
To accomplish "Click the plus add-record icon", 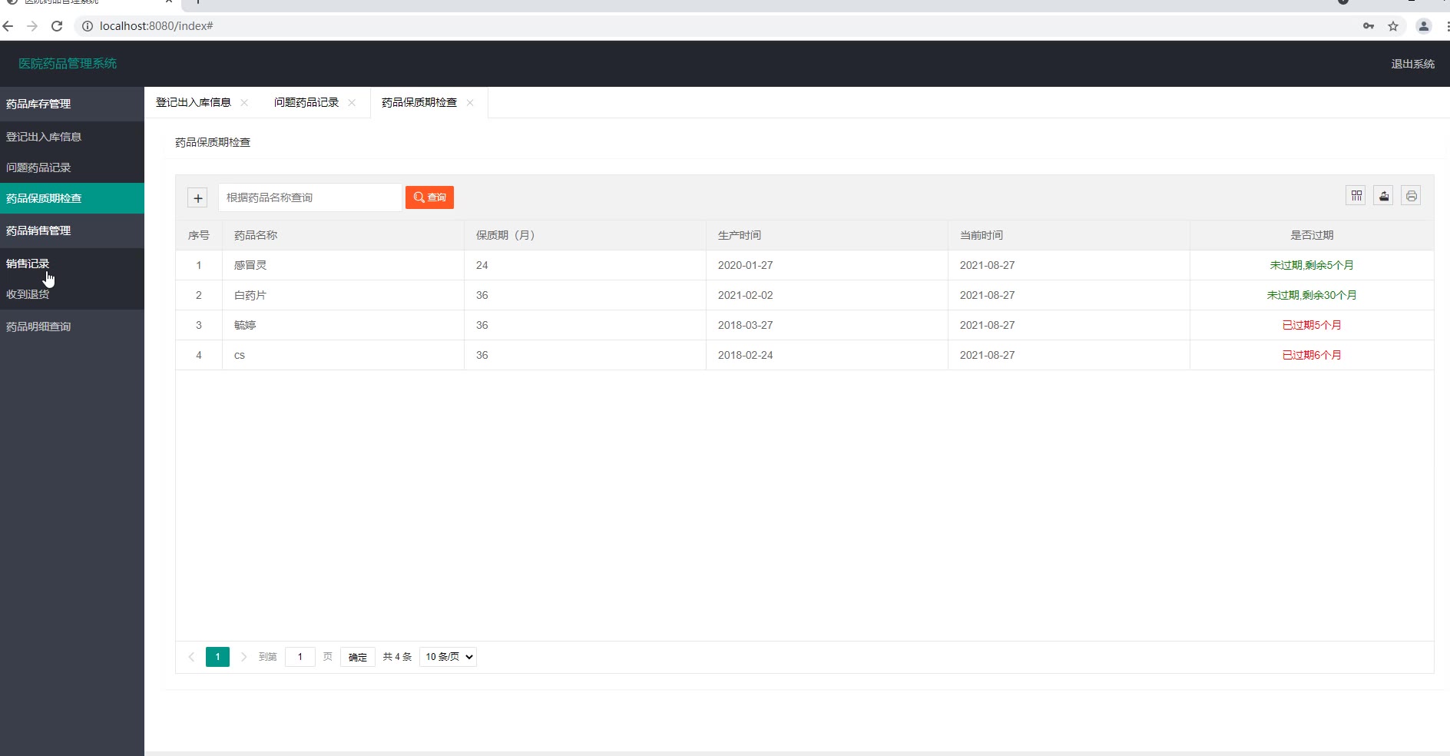I will click(x=197, y=198).
